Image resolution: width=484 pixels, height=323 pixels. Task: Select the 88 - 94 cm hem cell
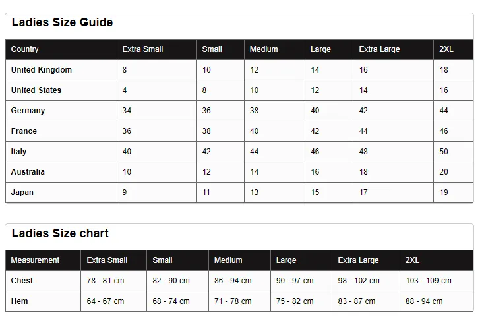click(424, 301)
